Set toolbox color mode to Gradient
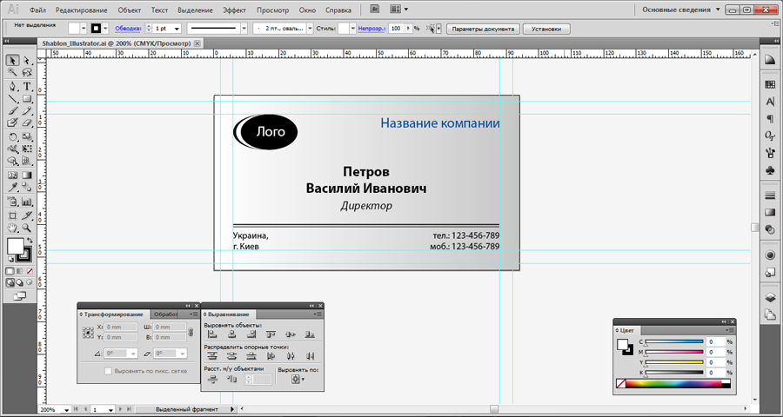 point(20,271)
